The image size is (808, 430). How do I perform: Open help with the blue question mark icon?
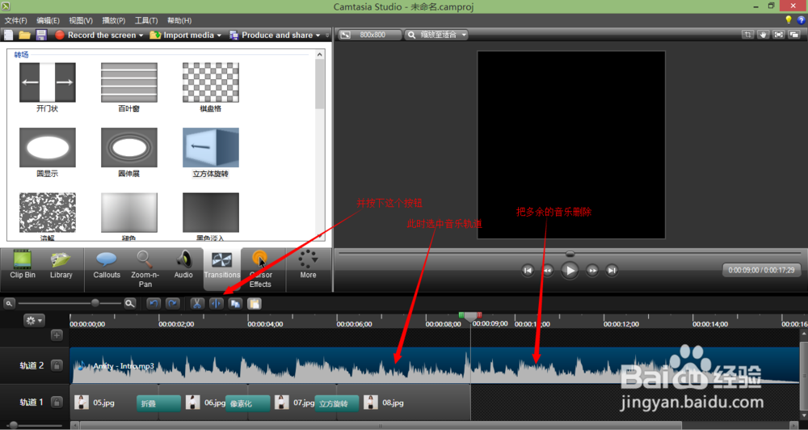(x=802, y=20)
